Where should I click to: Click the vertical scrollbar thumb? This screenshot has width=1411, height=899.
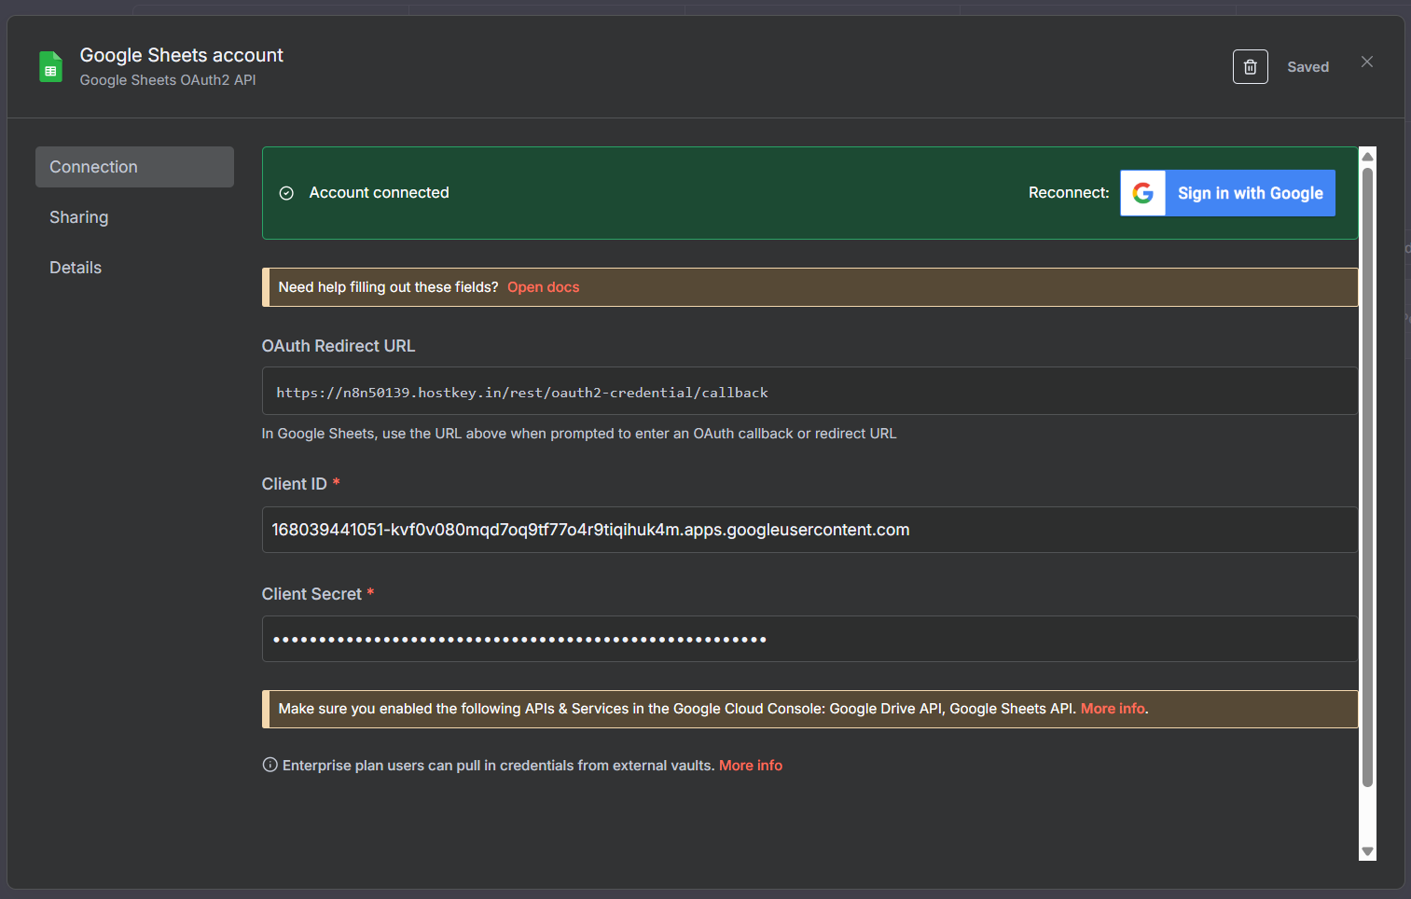coord(1367,476)
